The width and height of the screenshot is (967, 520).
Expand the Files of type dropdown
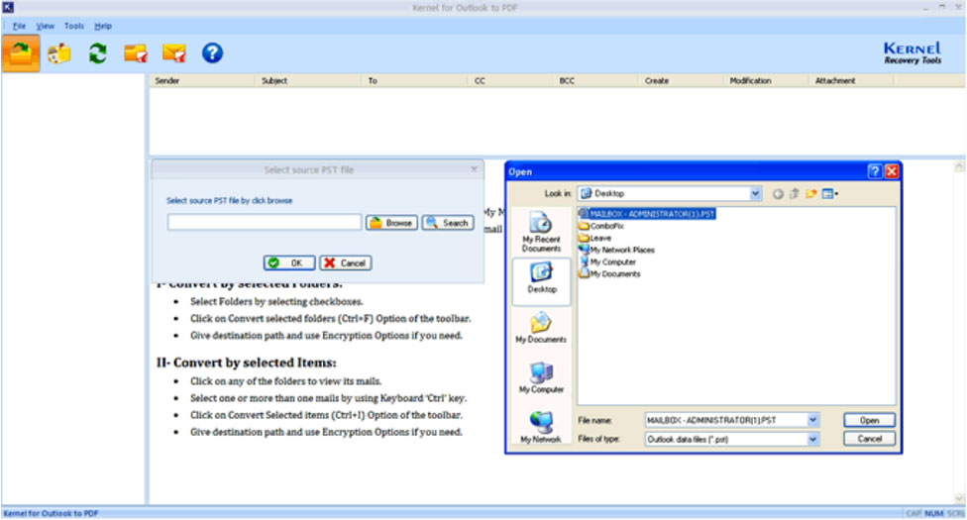[x=812, y=439]
